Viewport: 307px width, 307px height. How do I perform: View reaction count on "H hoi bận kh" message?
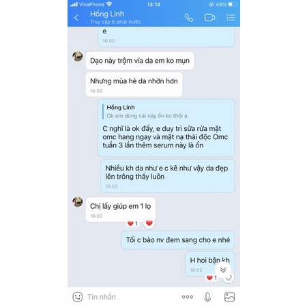click(211, 278)
